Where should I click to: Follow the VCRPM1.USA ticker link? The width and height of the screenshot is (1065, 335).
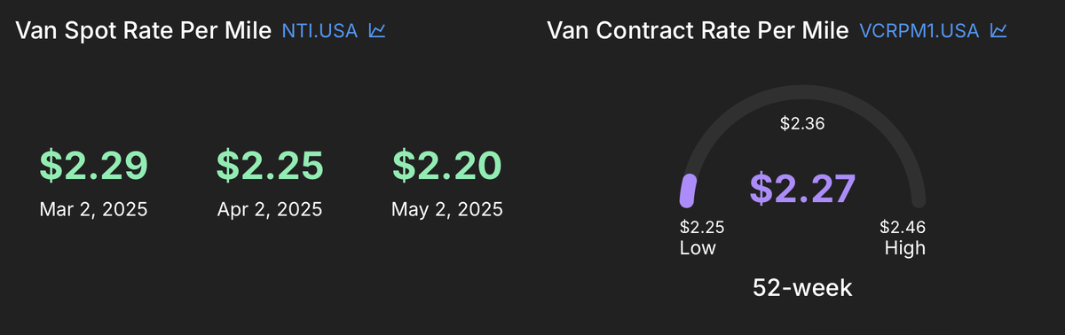919,31
